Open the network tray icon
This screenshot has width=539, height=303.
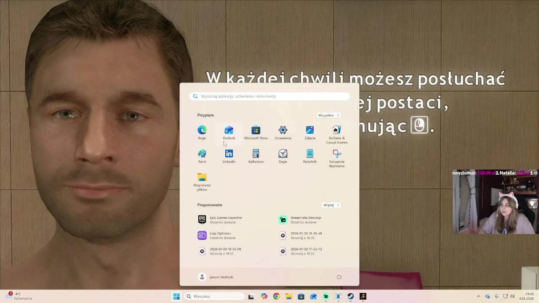pos(505,296)
